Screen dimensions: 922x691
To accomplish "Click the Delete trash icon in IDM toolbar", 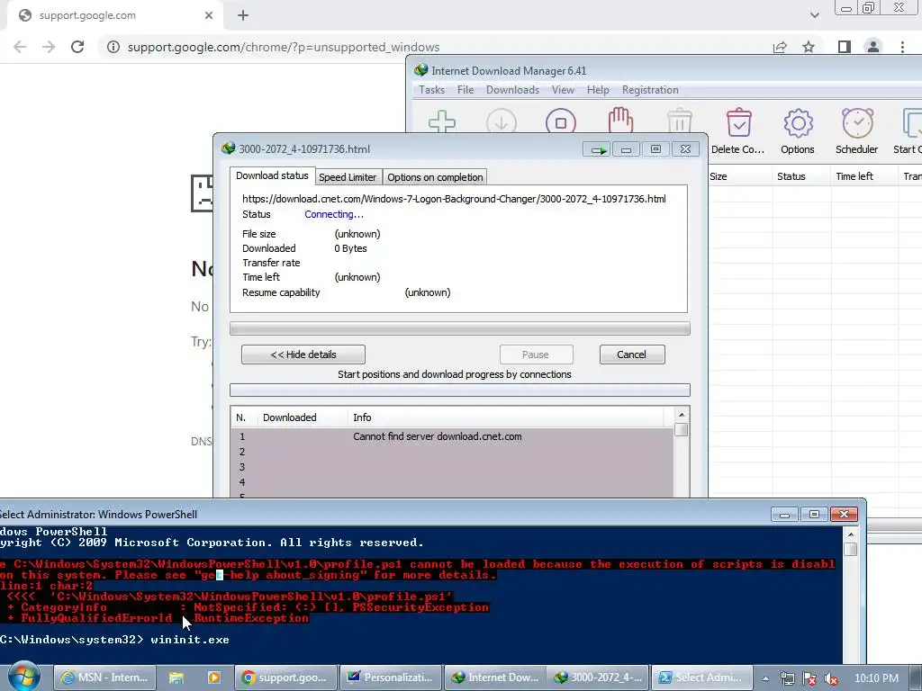I will [x=679, y=121].
